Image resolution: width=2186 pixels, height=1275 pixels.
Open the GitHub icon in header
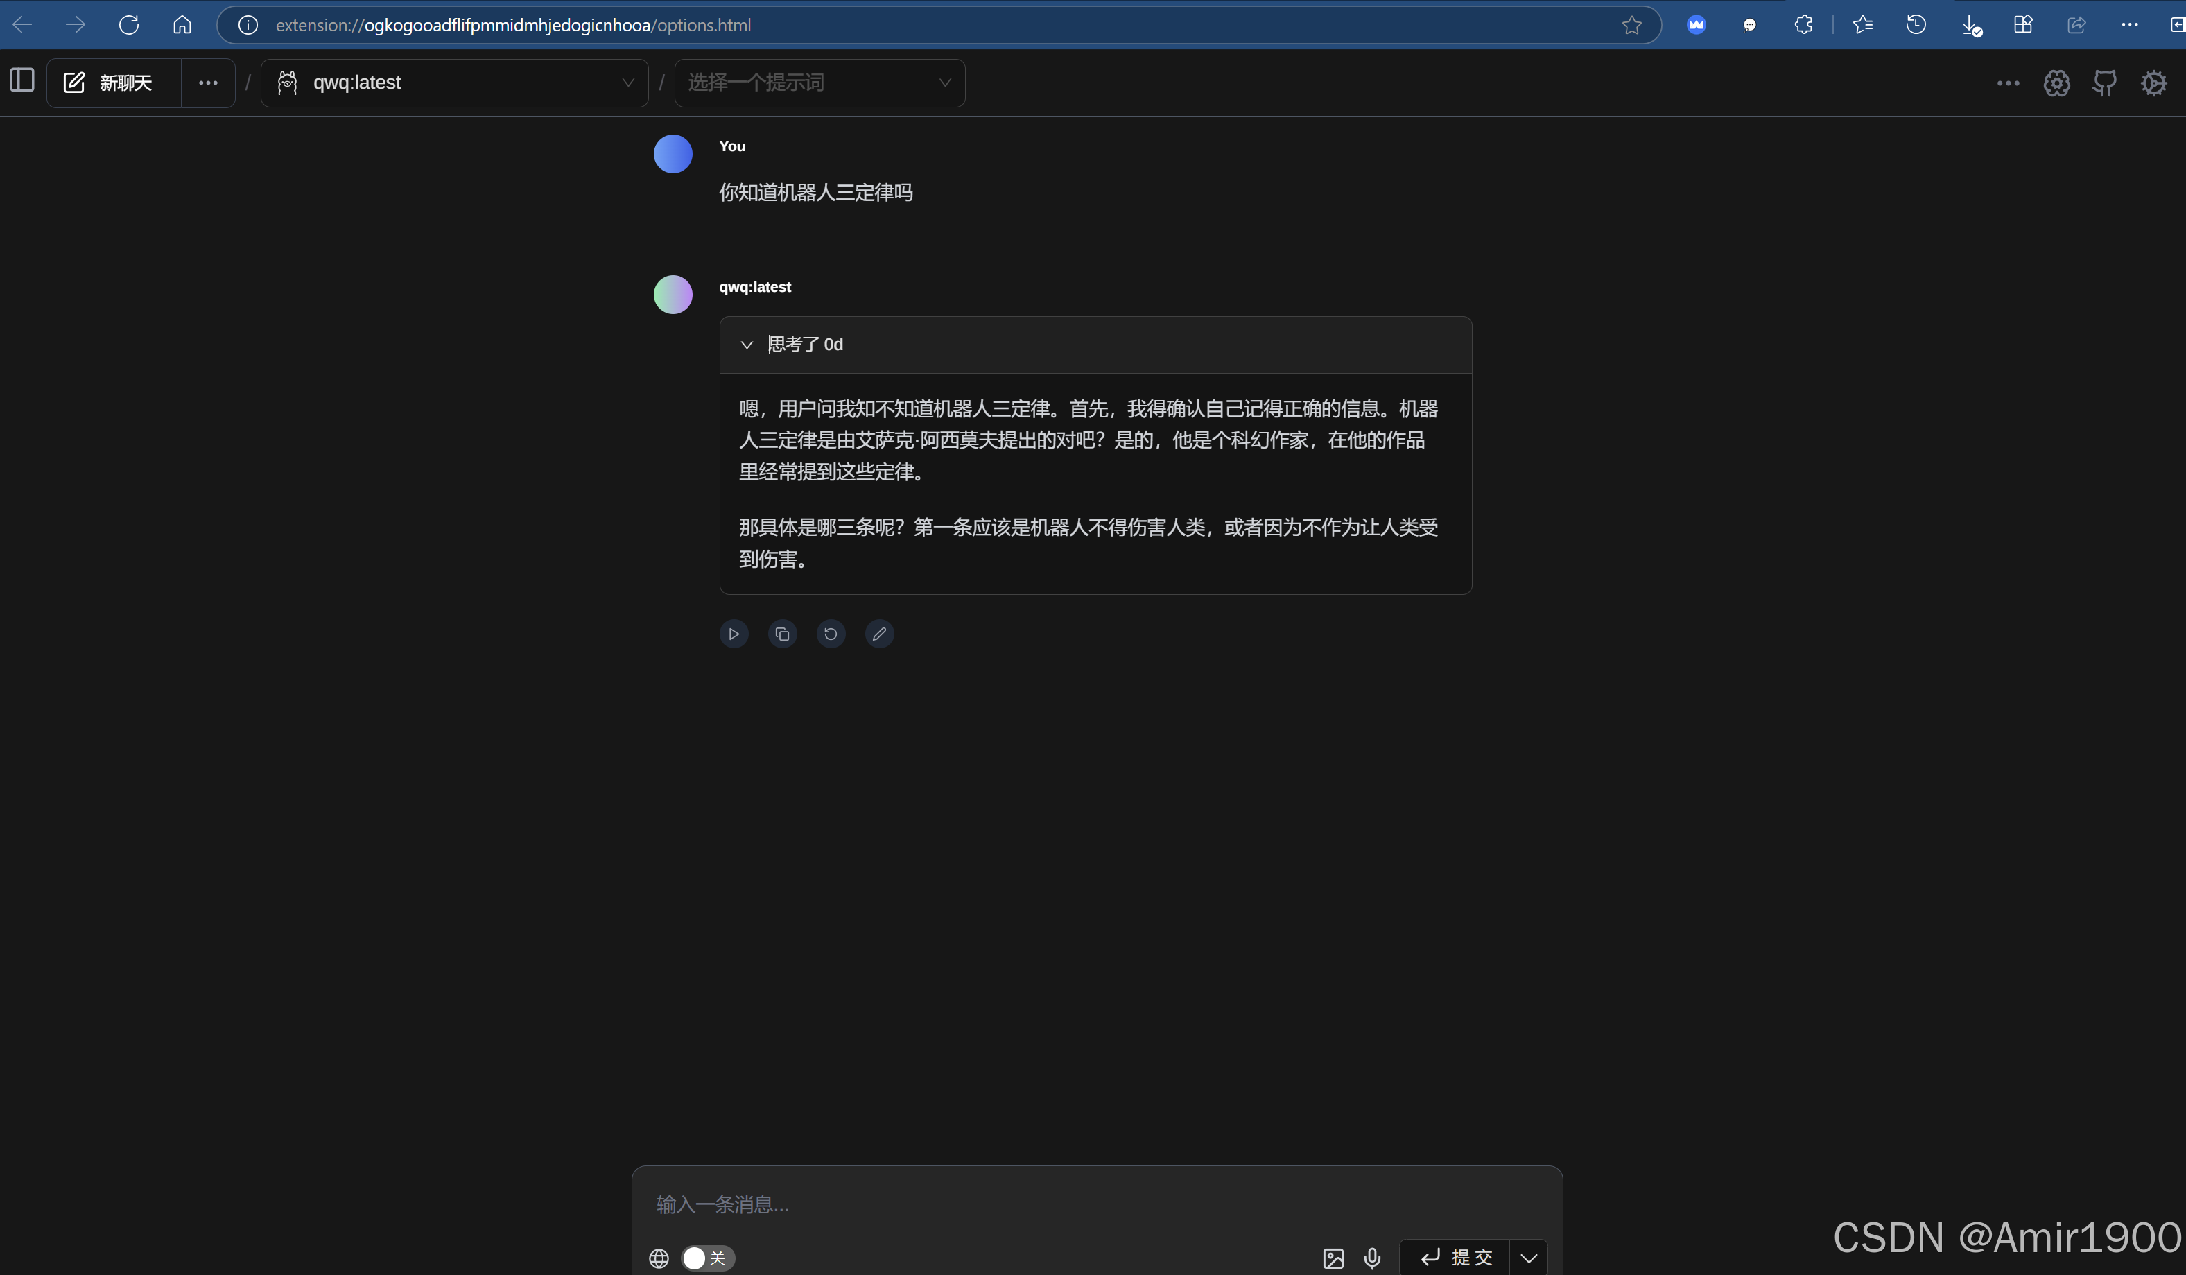2104,83
